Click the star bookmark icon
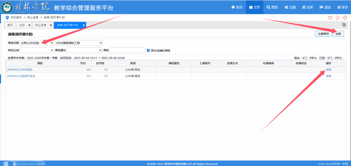Screen dimensions: 351x166 (x=337, y=18)
